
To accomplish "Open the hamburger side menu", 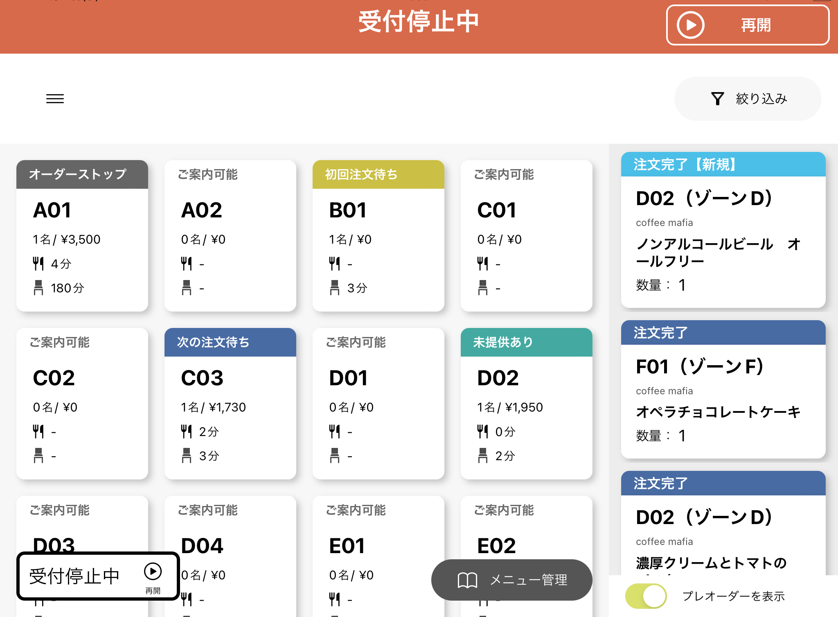I will click(x=55, y=99).
